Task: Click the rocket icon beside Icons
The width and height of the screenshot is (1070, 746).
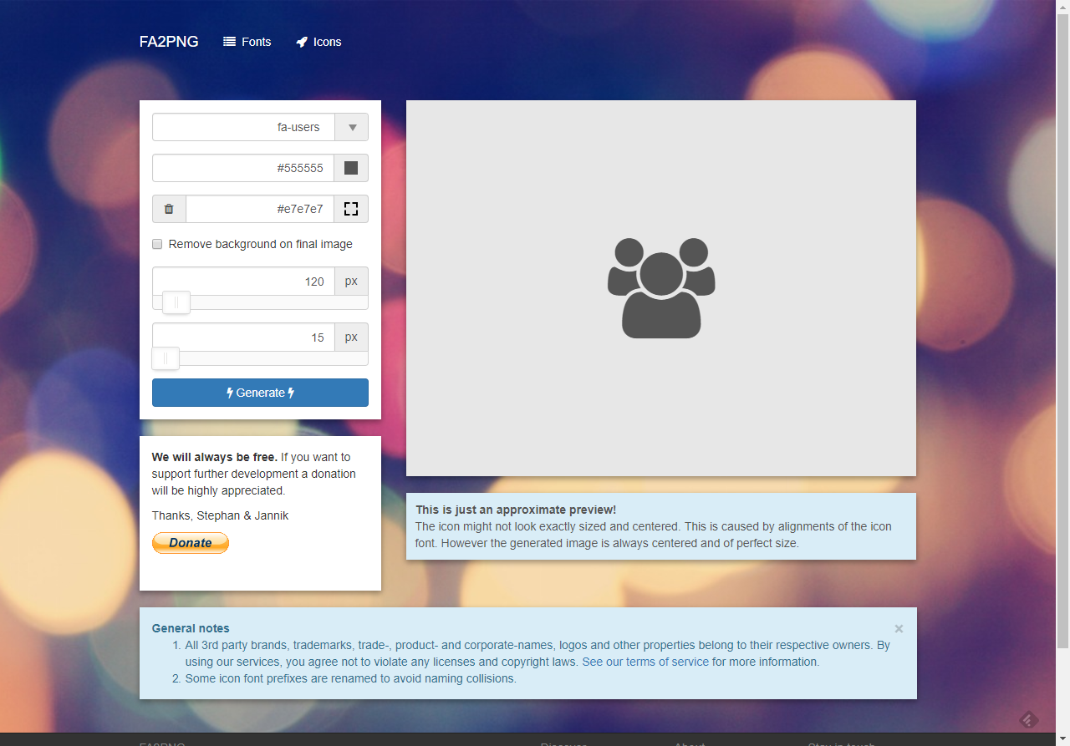Action: coord(302,42)
